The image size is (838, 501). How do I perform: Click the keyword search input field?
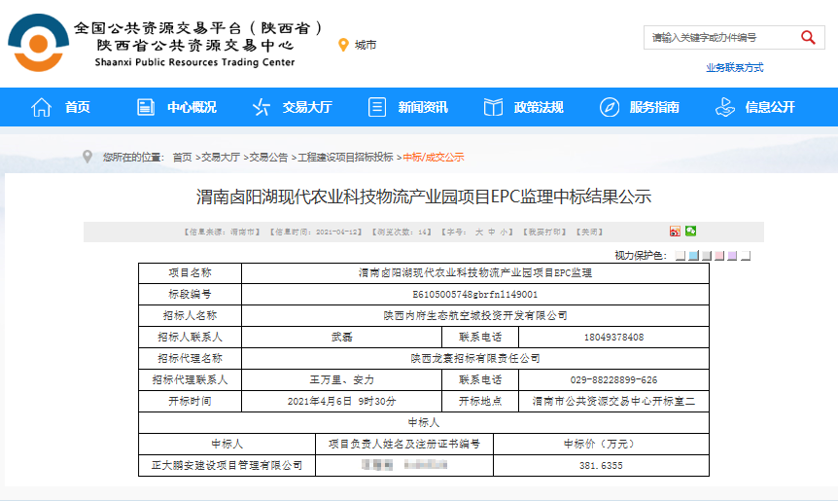[719, 37]
